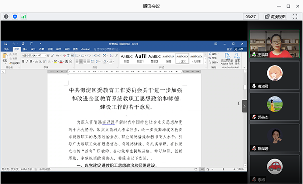
Task: Switch to the Acrobat ribbon tab
Action: pos(86,49)
